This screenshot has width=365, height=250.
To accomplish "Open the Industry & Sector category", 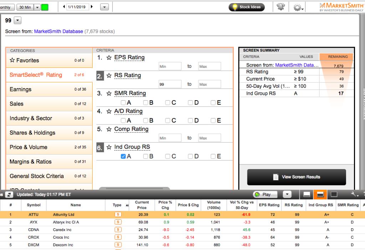I will (49, 118).
